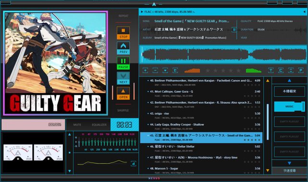Toggle the REPEAT mode
The image size is (308, 182).
pyautogui.click(x=123, y=16)
